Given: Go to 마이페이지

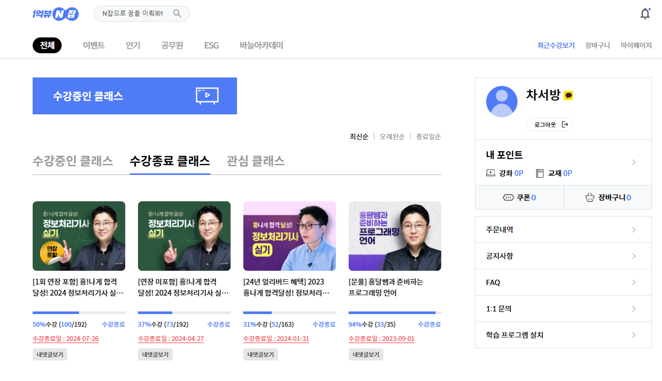Looking at the screenshot, I should coord(636,45).
